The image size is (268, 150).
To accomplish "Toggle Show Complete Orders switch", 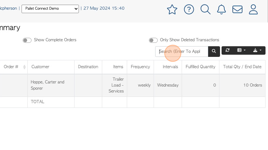I will pos(27,40).
